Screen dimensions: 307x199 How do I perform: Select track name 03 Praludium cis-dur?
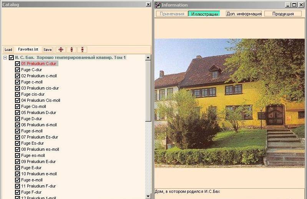tap(40, 88)
